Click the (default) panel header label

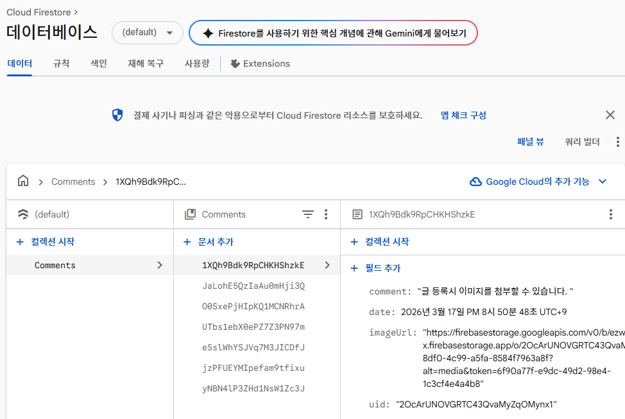(52, 214)
